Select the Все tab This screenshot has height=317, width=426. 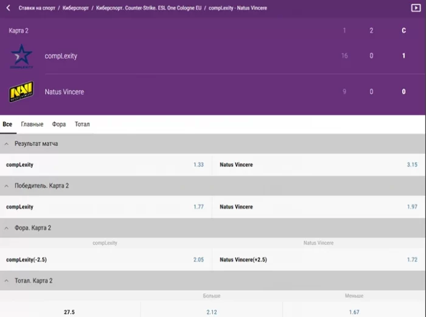(x=7, y=124)
